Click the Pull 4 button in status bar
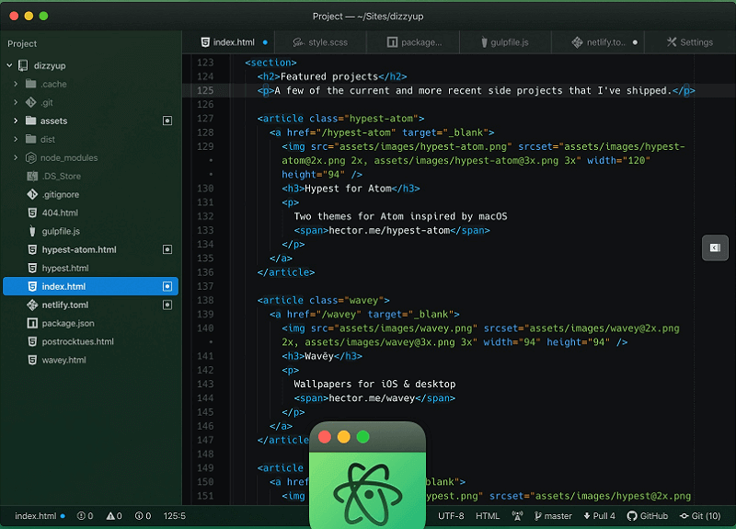Screen dimensions: 736x529 coord(599,516)
